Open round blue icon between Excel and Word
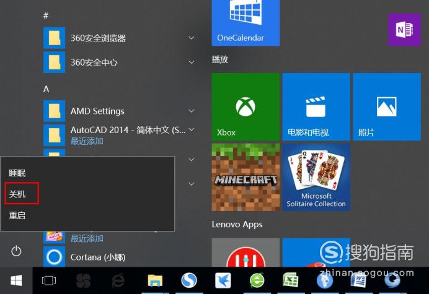 [x=325, y=280]
